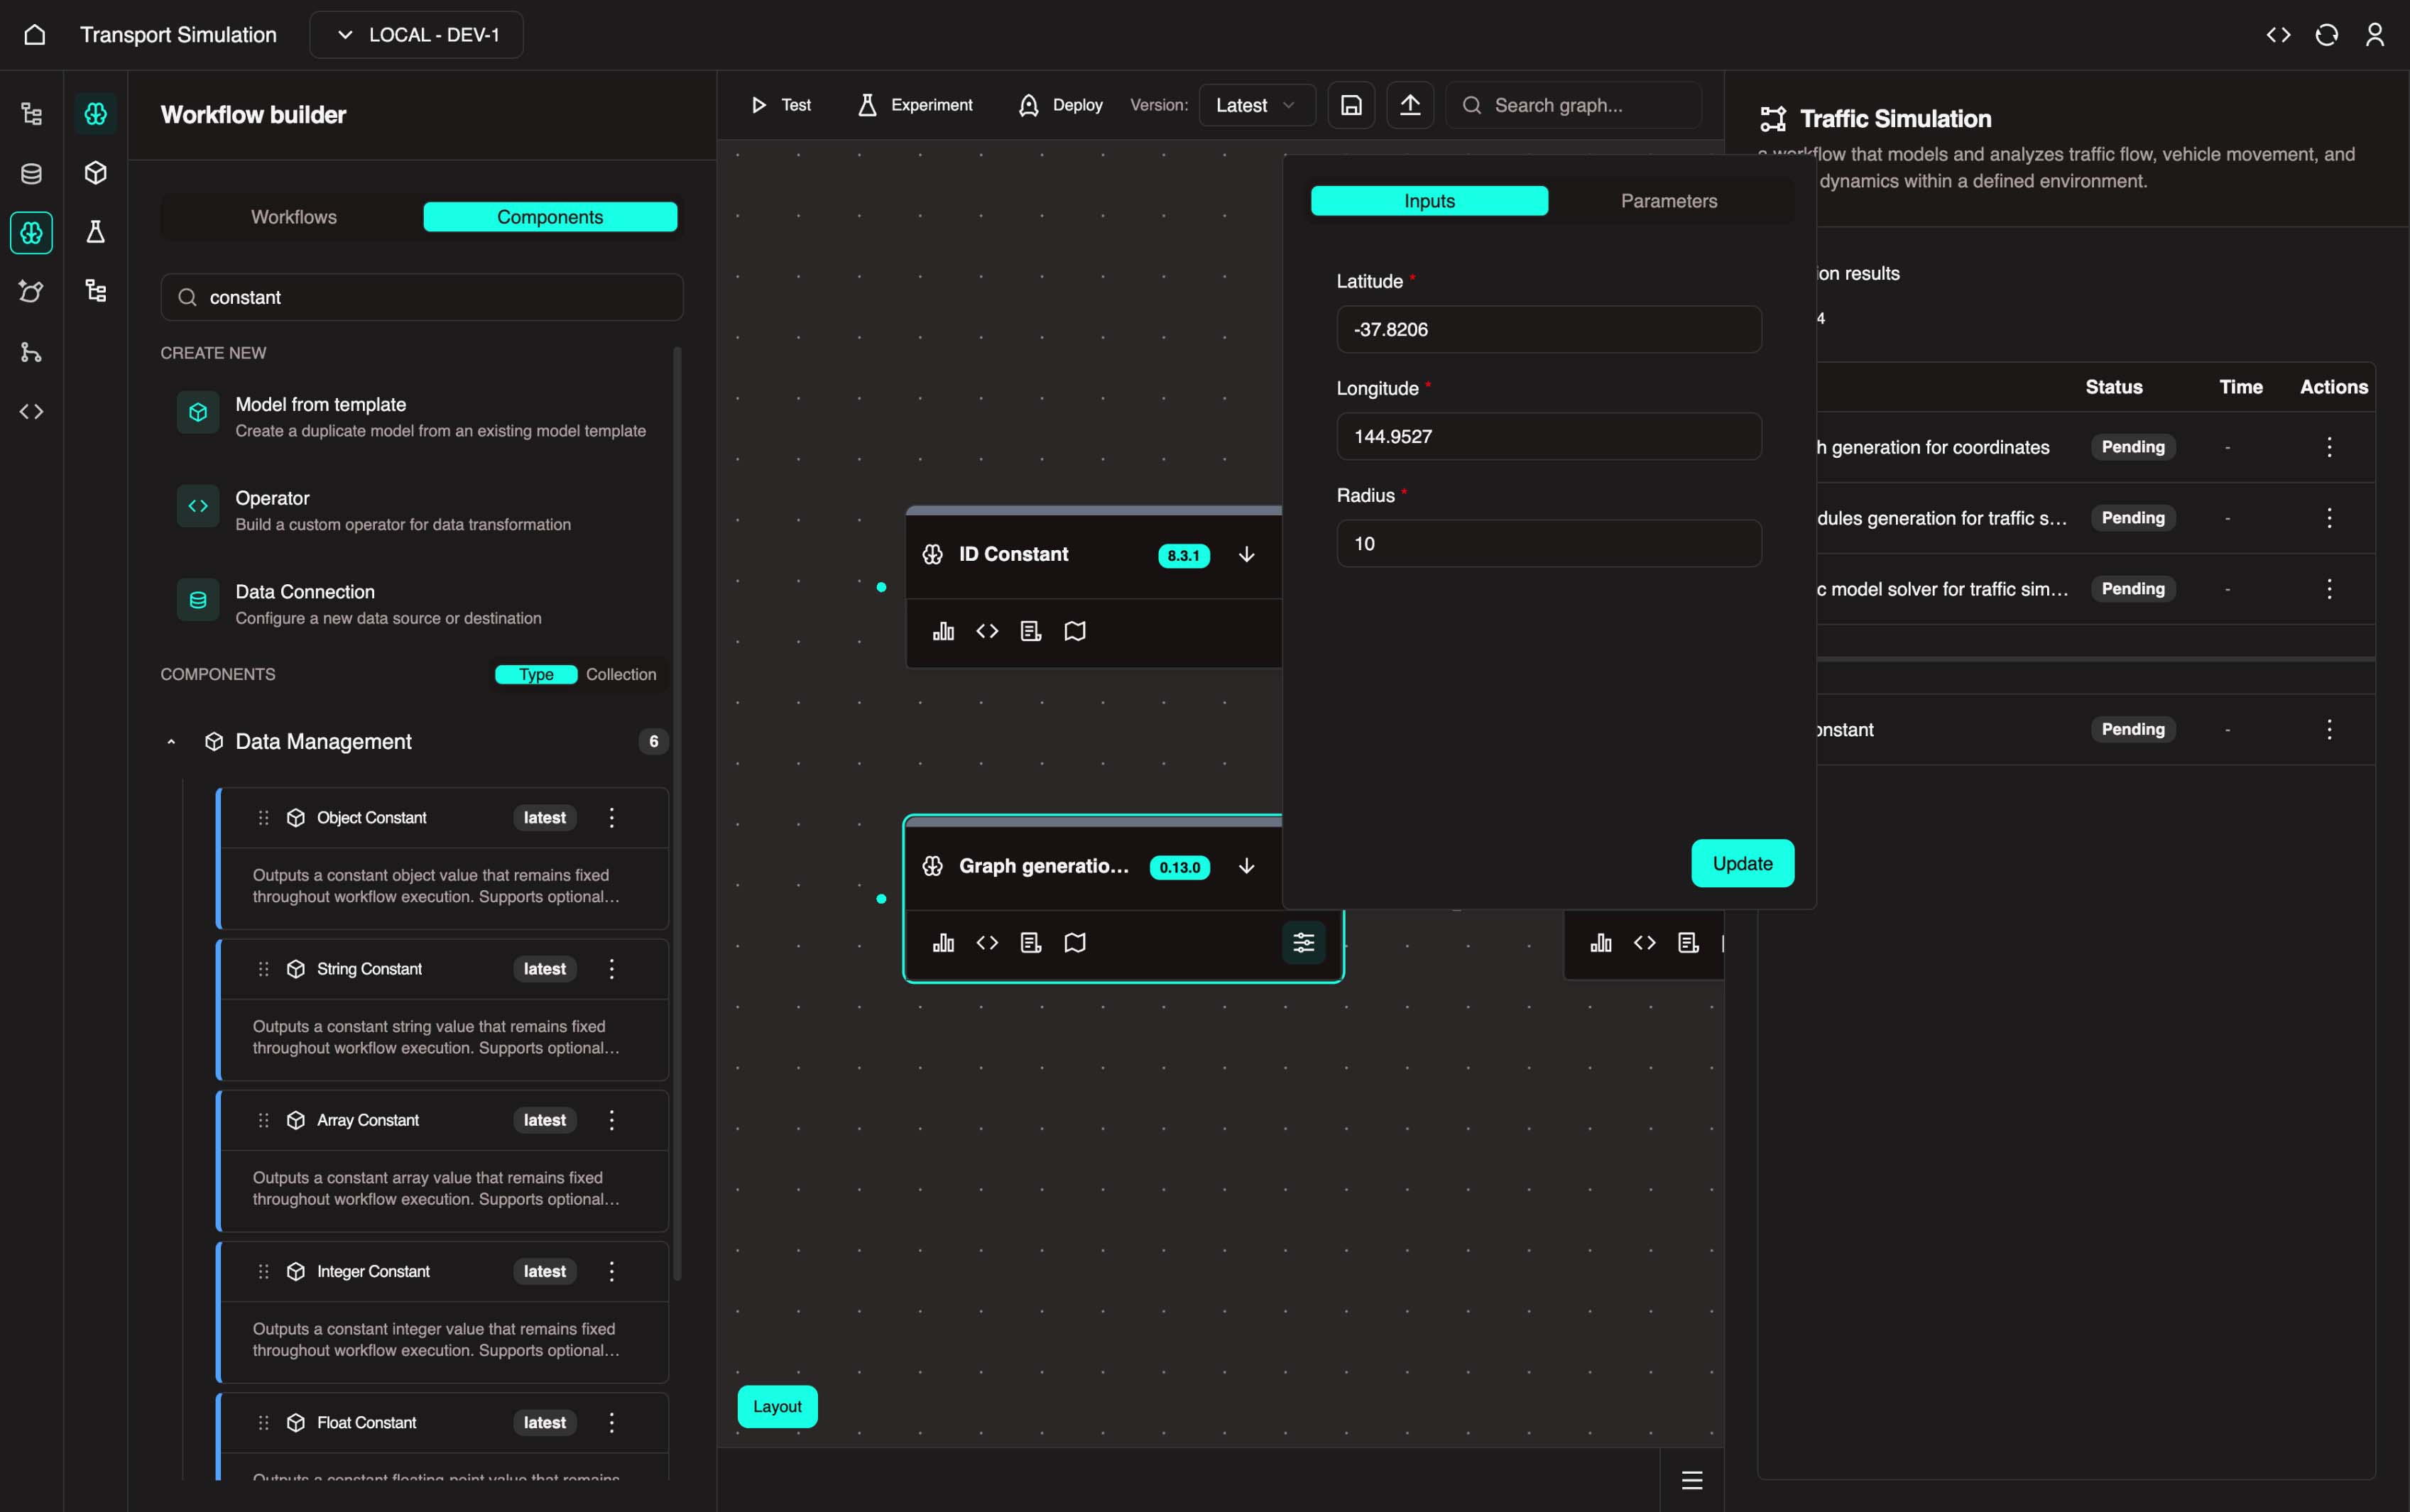
Task: Open actions menu for the 'generation for coordinates' row
Action: 2329,447
